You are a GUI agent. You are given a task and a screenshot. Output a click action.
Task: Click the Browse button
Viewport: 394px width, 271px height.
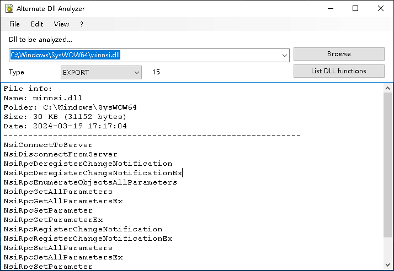click(x=338, y=54)
